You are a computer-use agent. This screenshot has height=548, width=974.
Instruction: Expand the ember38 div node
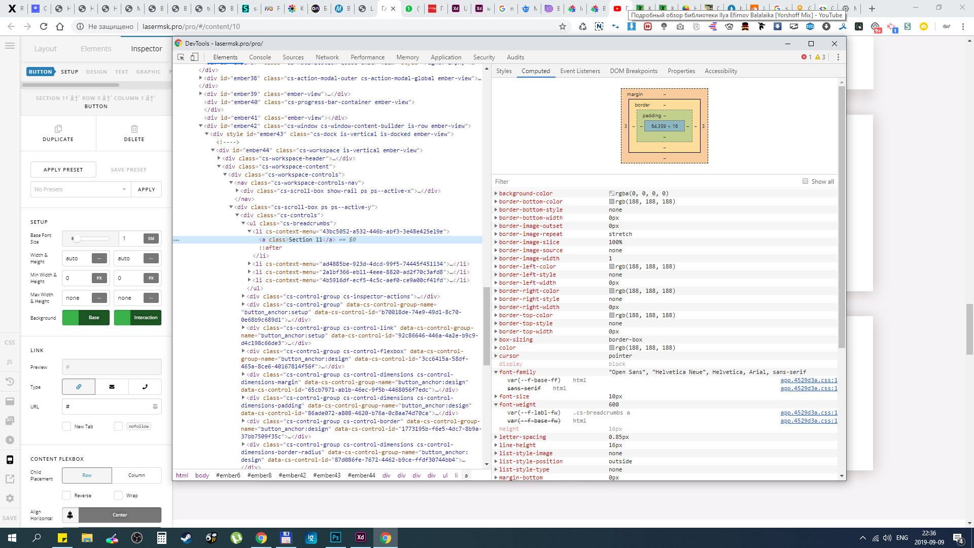click(201, 78)
